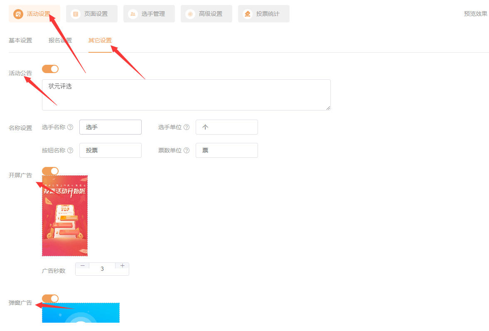Click the 票数单位 input containing 票
This screenshot has width=489, height=331.
click(227, 150)
